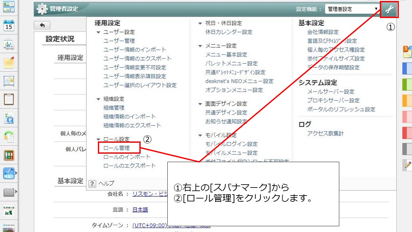Collapse the メニュー設定 section
Screen dimensions: 412x232
[x=201, y=46]
